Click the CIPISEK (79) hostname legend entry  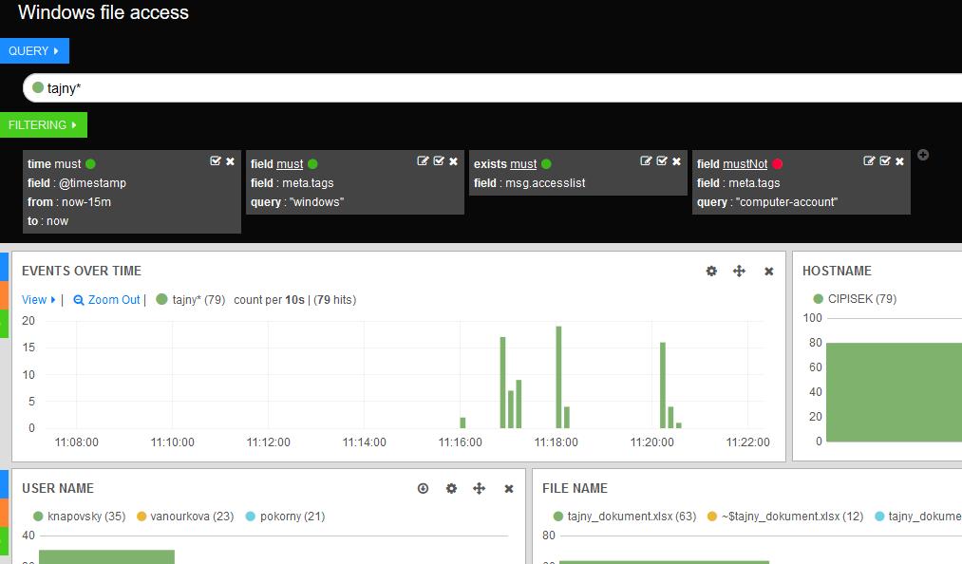point(856,299)
